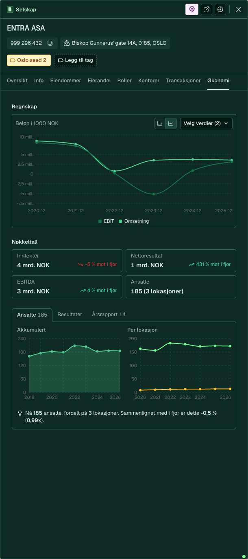Toggle the EBIT legend entry
Screen dimensions: 248x559
[106, 221]
